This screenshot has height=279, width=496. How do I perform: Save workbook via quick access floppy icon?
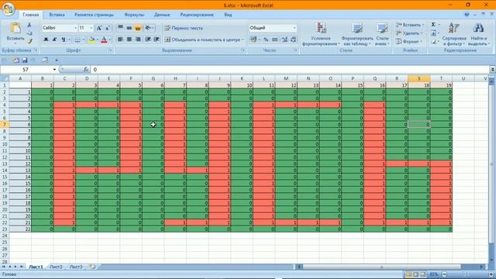(x=25, y=60)
